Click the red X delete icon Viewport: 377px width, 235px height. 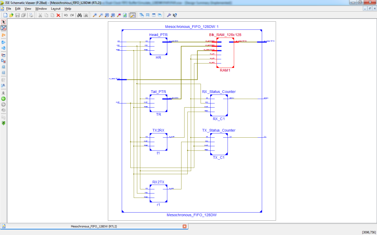click(58, 15)
